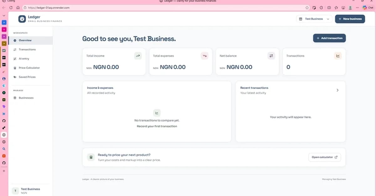Open the Transactions sidebar item
376x196 pixels.
pos(30,49)
